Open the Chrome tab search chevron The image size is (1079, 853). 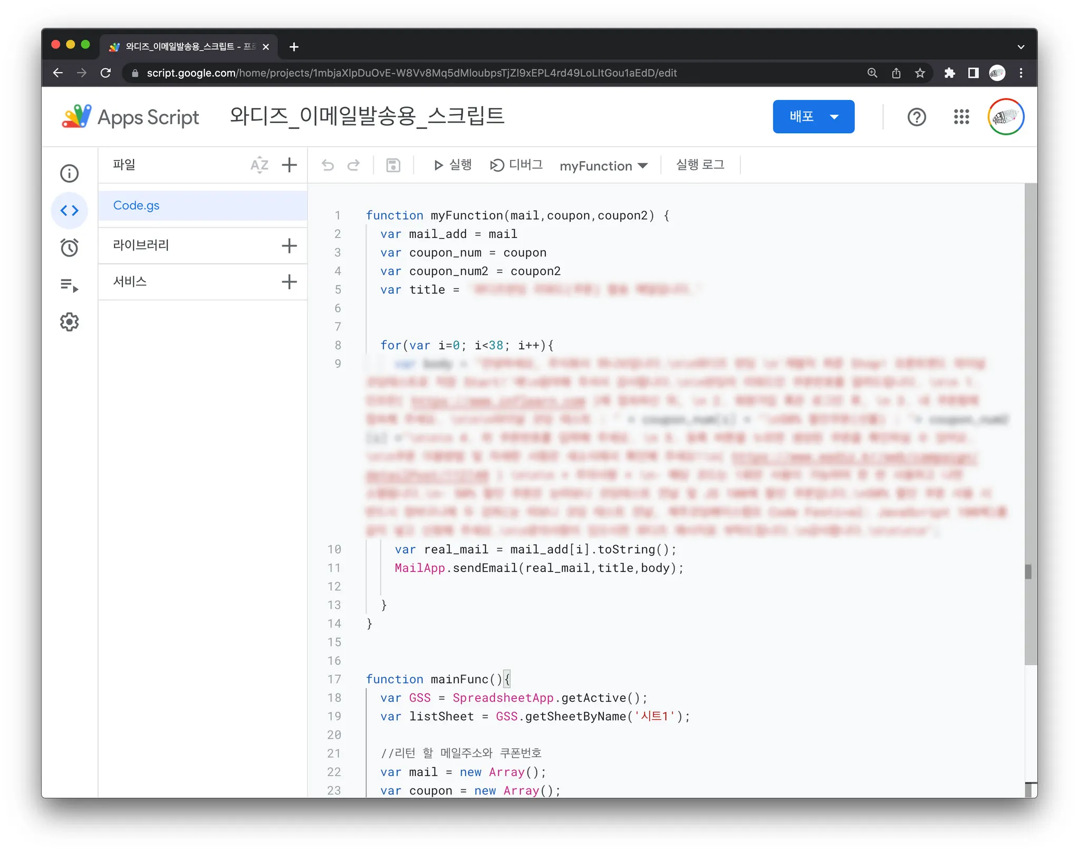point(1021,46)
